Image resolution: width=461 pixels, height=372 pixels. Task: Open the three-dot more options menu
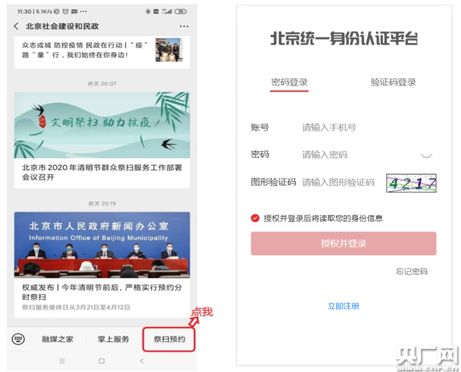[184, 26]
